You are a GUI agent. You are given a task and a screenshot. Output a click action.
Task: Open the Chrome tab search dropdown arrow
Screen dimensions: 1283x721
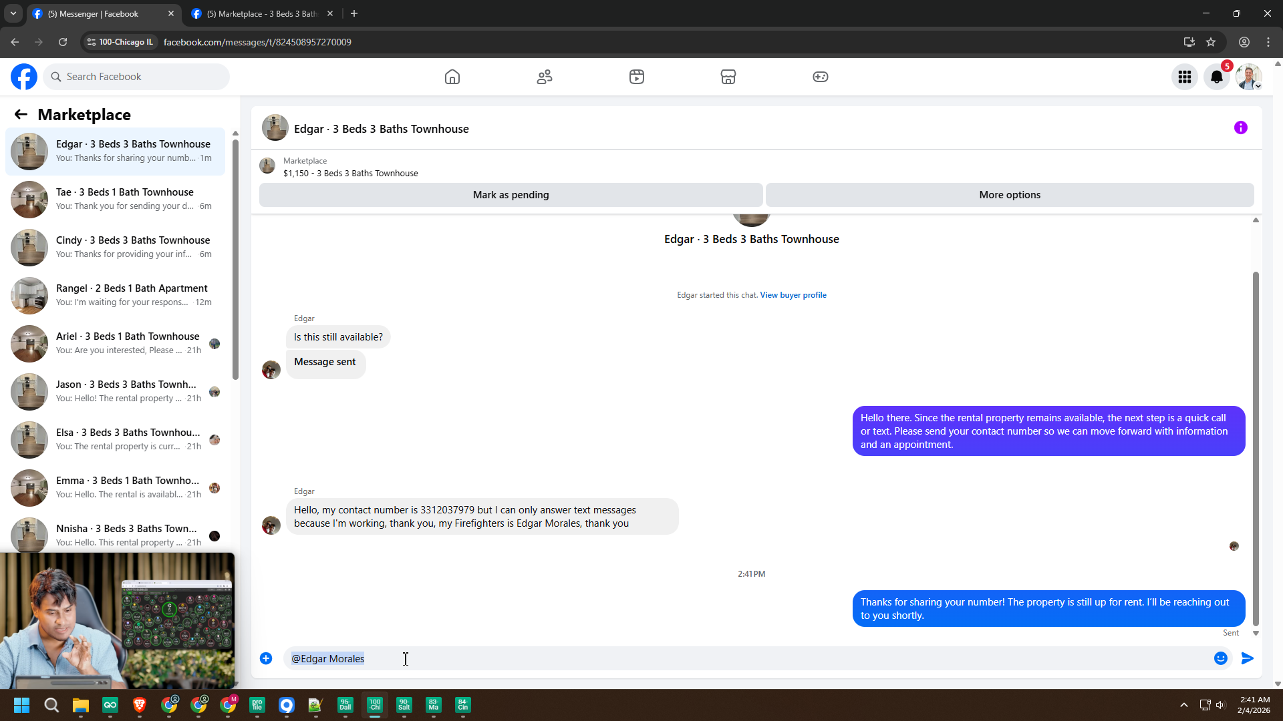[x=13, y=13]
